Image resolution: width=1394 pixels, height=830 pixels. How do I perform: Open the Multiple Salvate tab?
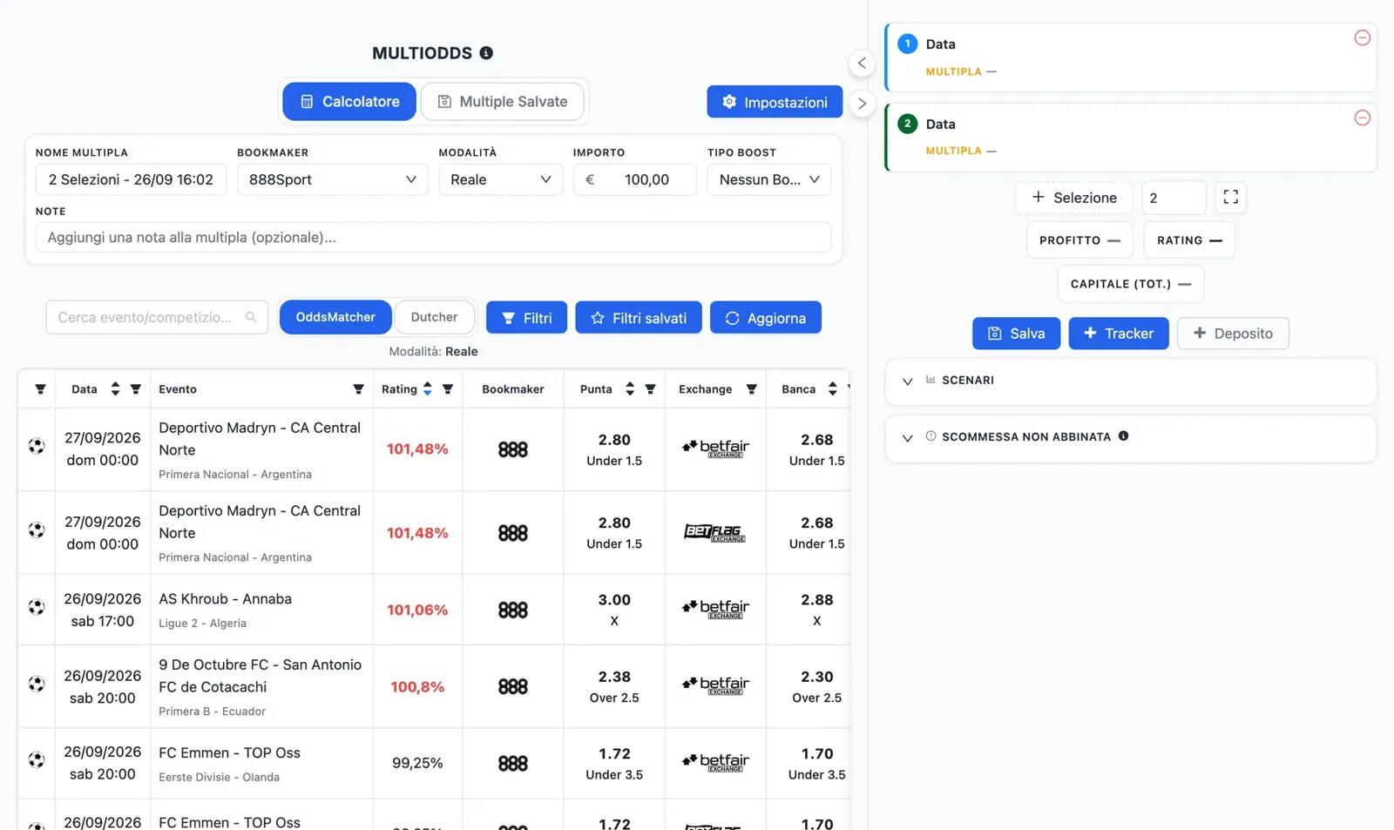tap(503, 102)
